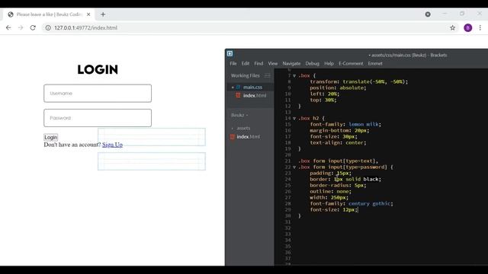Click index.html icon in project tree
The height and width of the screenshot is (274, 488).
[x=232, y=137]
